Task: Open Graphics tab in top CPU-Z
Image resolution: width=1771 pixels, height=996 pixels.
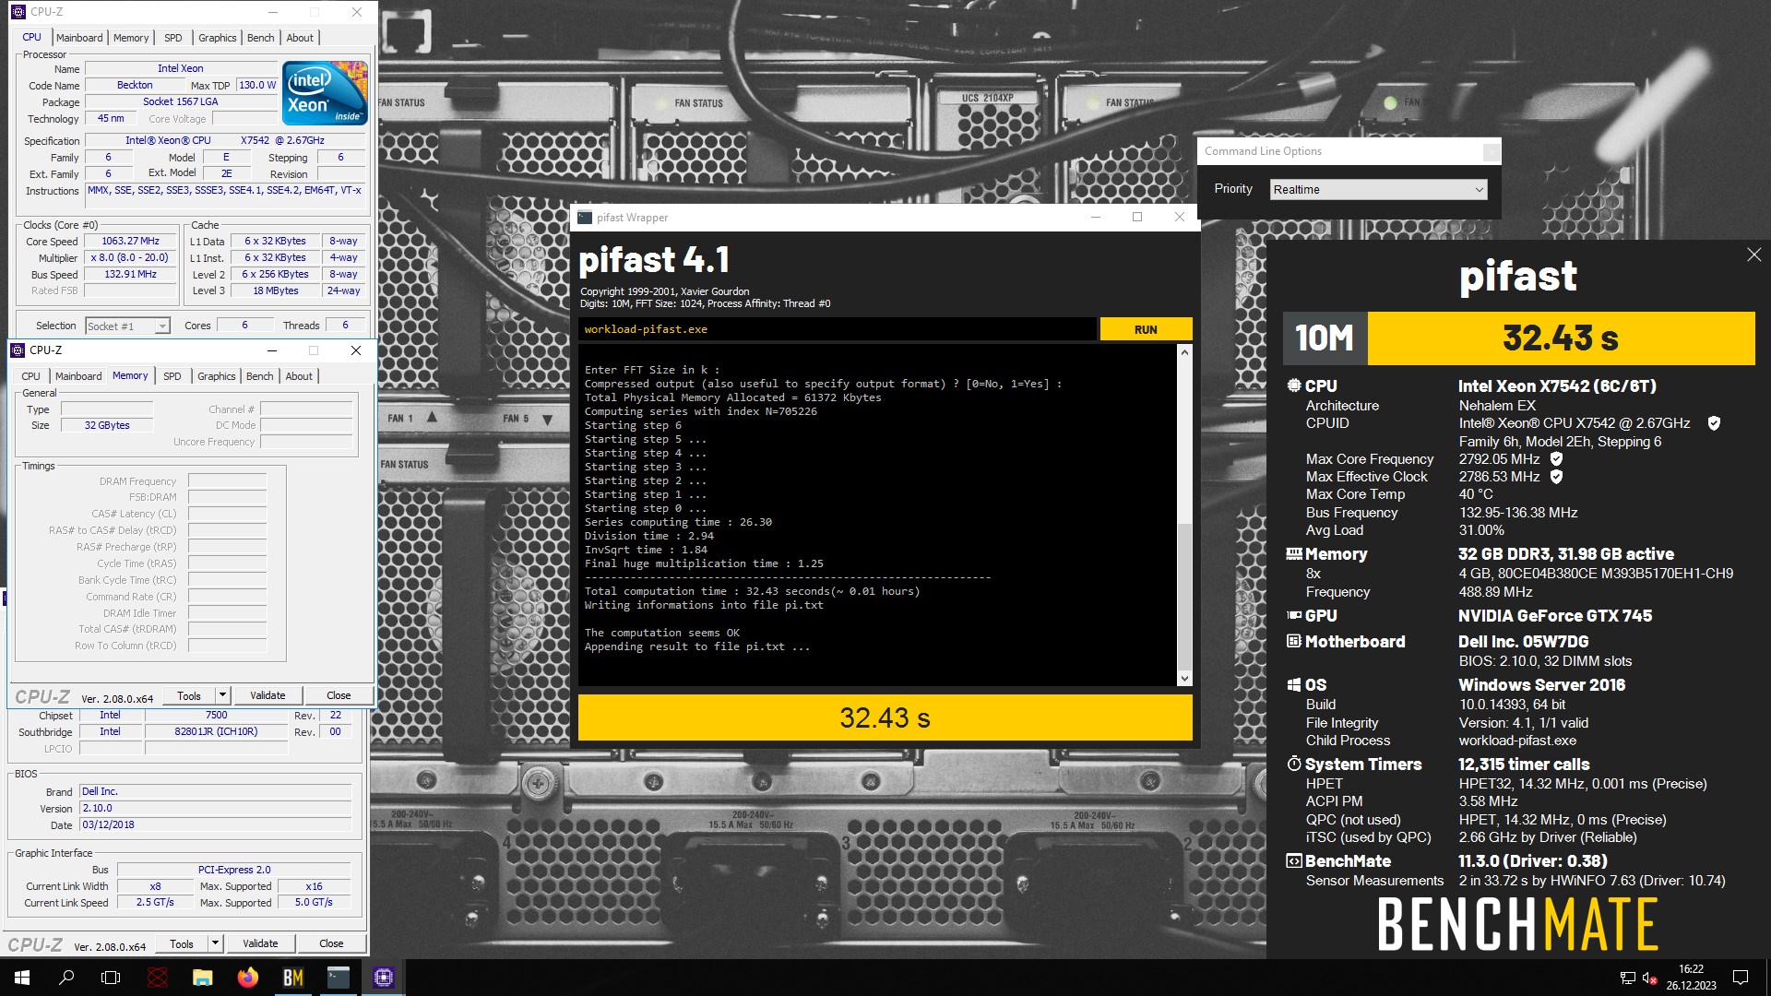Action: (x=218, y=38)
